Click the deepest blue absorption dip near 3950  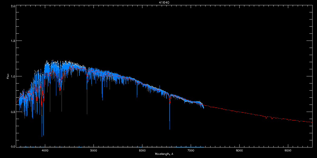42,136
